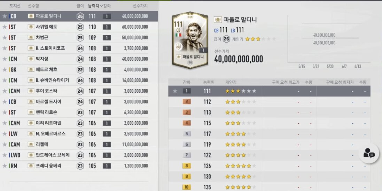Viewport: 382px width, 191px height.
Task: Select the 페트르 체흐 GK row
Action: [x=79, y=69]
